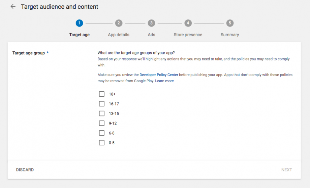Jump to step 2 circle icon
310x188 pixels.
(x=119, y=23)
